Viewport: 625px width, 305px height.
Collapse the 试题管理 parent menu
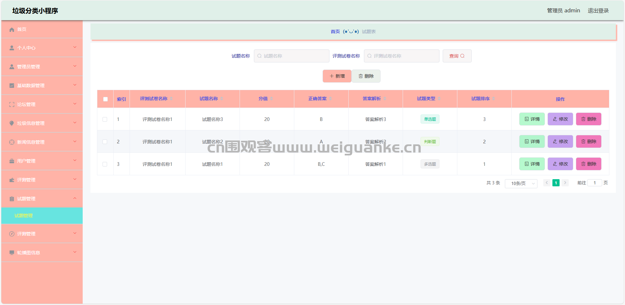tap(42, 199)
